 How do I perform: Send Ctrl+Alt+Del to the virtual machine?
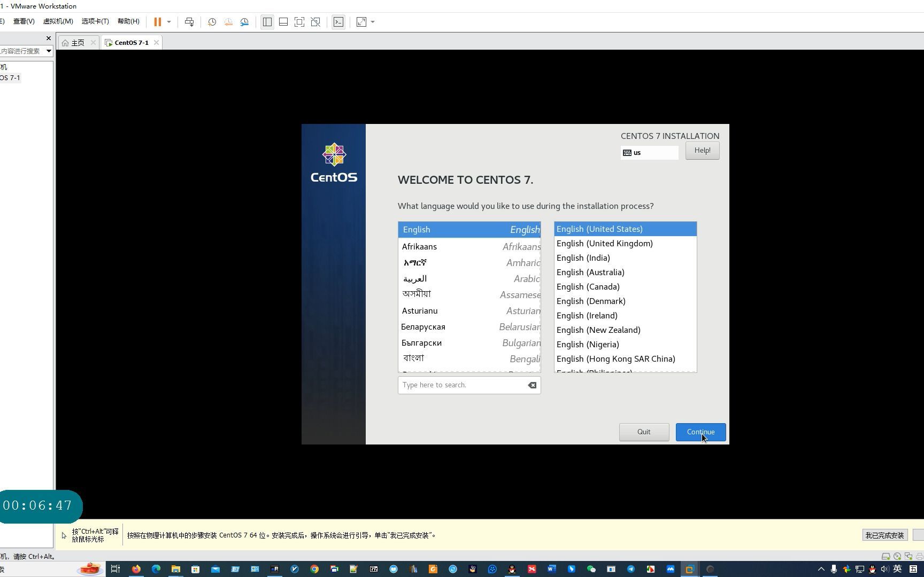pyautogui.click(x=189, y=22)
